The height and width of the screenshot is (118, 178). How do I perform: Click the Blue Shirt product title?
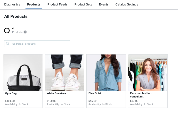(x=95, y=93)
